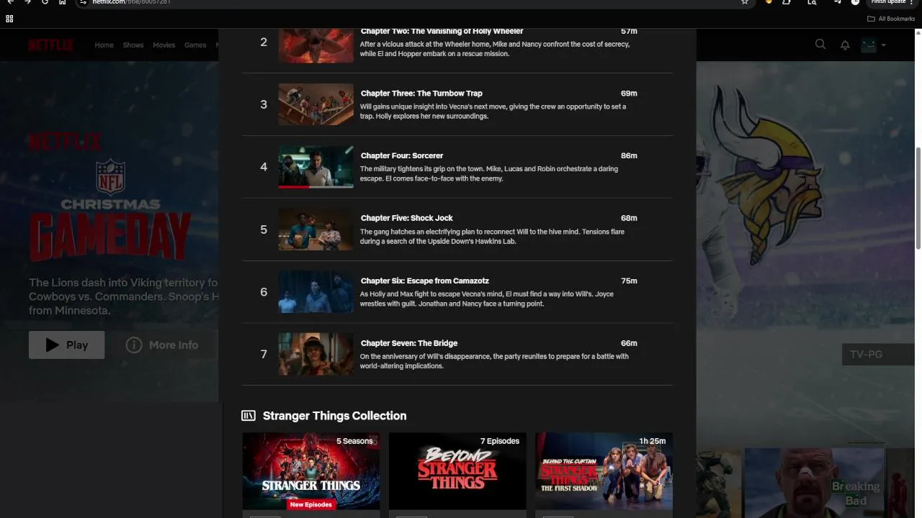Reload the page from the browser toolbar
This screenshot has width=922, height=518.
[45, 2]
